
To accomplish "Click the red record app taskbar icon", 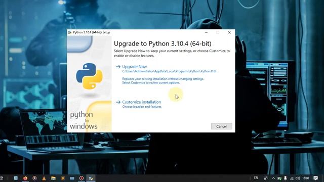I will tap(82, 178).
